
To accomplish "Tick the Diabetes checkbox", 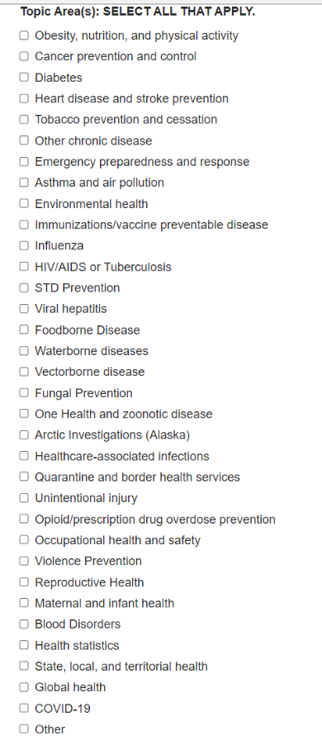I will pos(24,78).
